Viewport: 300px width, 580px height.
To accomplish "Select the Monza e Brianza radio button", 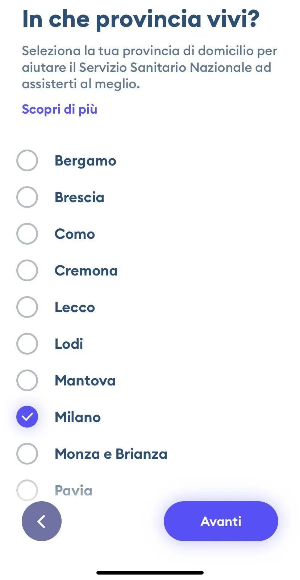I will [x=27, y=454].
